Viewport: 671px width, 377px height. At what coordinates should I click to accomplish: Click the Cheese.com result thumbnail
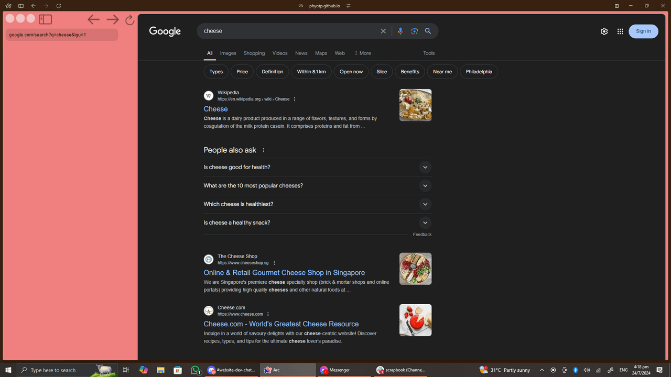tap(415, 320)
